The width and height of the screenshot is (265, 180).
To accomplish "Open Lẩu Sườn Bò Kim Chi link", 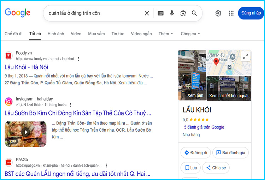I will 78,113.
